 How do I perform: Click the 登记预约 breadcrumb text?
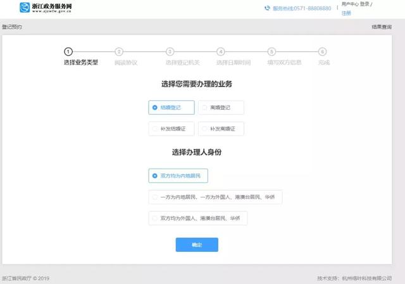tap(12, 27)
